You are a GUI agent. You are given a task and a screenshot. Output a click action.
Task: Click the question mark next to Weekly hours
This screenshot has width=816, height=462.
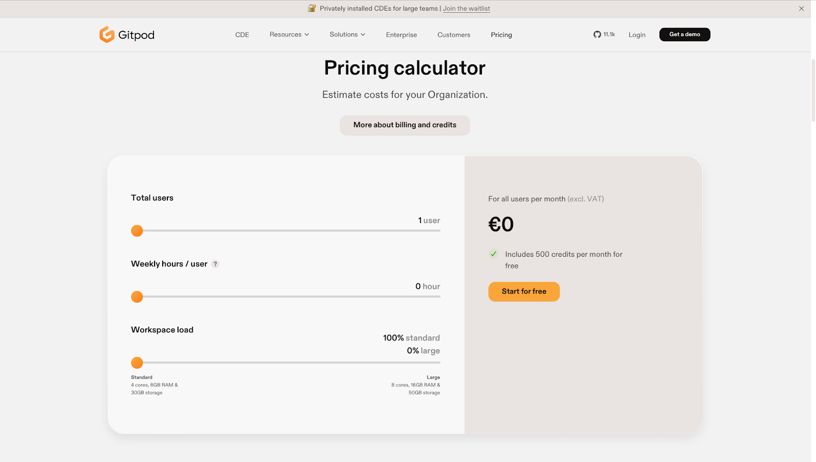(x=215, y=264)
